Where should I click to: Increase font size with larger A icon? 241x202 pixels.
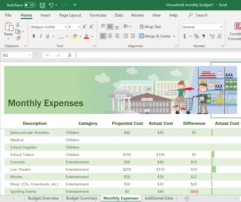pos(85,27)
